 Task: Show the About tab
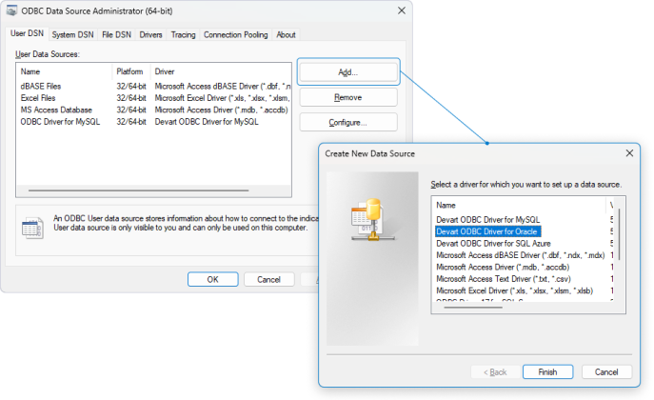[x=286, y=35]
